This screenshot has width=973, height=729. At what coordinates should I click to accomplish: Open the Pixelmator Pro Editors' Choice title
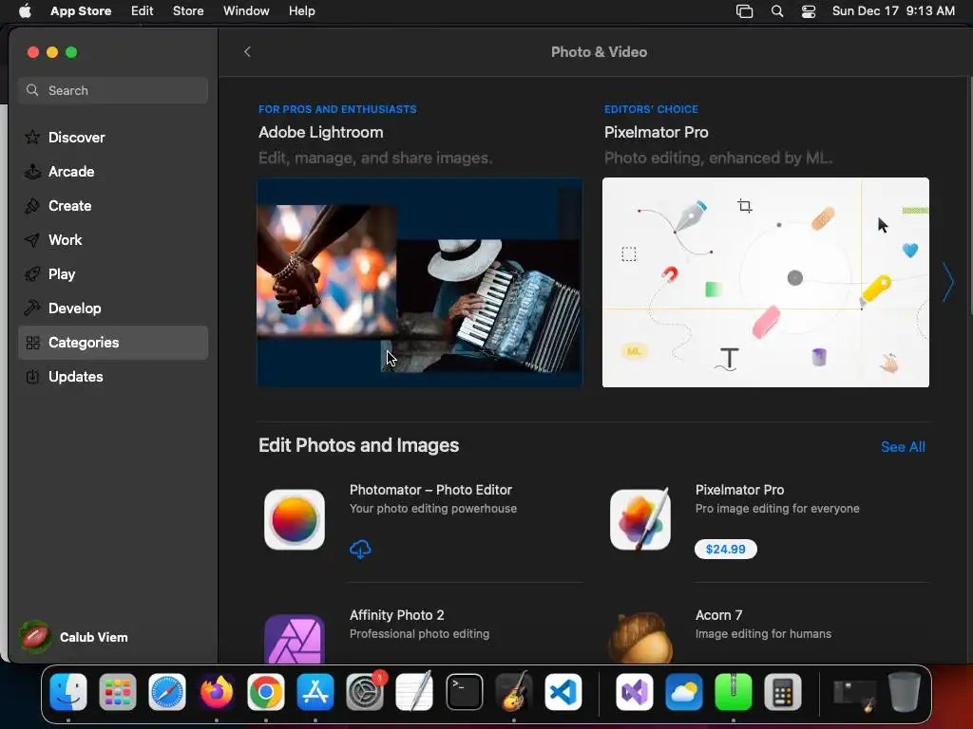click(x=656, y=133)
